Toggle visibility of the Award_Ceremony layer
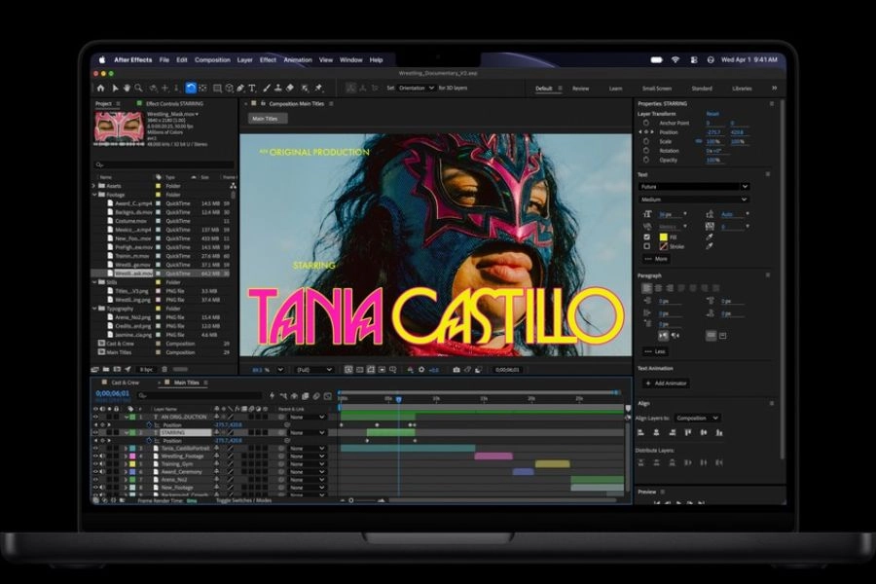 tap(95, 472)
